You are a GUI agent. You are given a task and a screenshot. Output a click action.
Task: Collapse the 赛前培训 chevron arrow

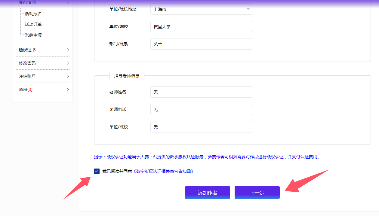(x=68, y=2)
